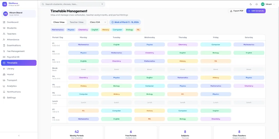Click the Wednesday Break cell
Viewport: 279px width, 139px height.
coord(150,69)
